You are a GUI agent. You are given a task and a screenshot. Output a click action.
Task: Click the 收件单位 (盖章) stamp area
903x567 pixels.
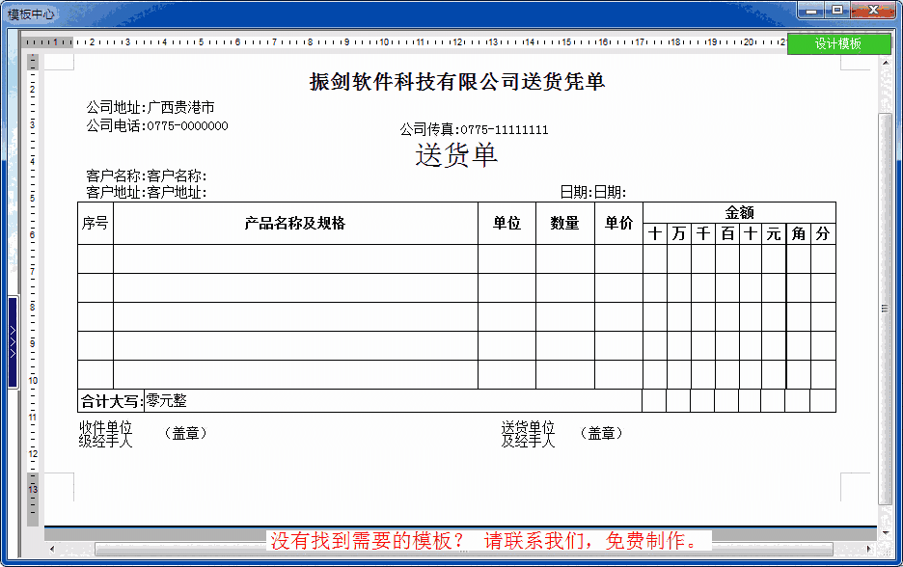pyautogui.click(x=135, y=429)
